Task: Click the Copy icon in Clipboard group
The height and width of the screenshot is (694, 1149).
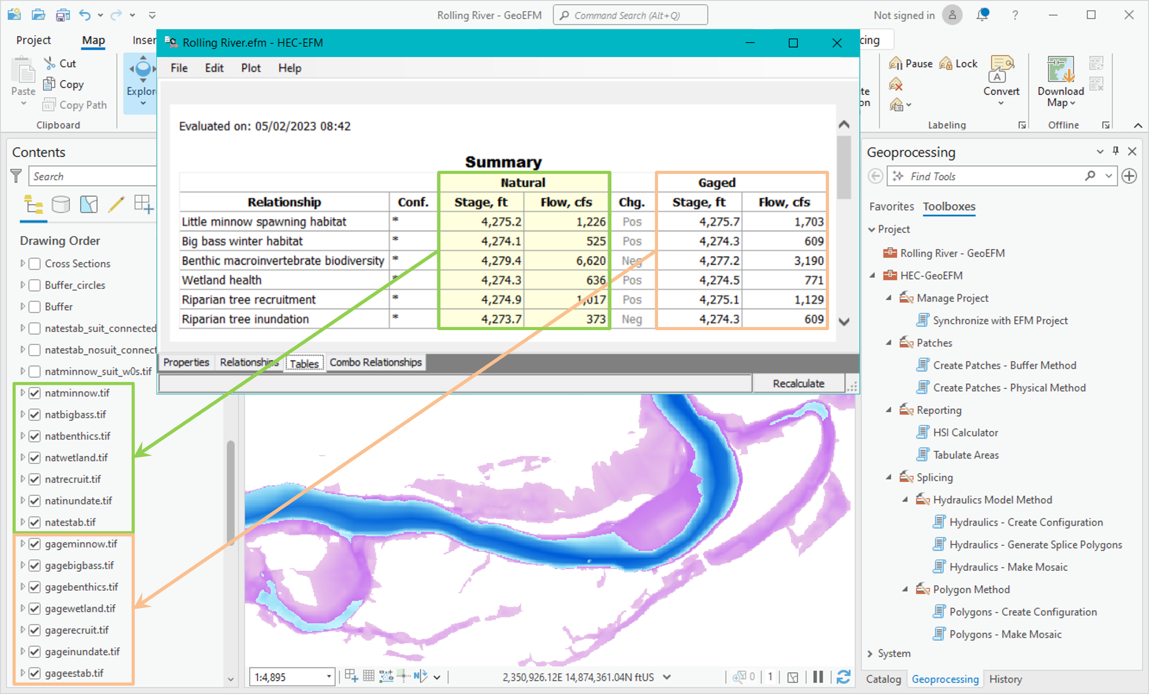Action: 49,84
